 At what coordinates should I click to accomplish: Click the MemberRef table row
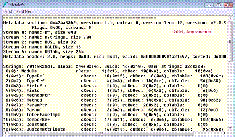113,120
